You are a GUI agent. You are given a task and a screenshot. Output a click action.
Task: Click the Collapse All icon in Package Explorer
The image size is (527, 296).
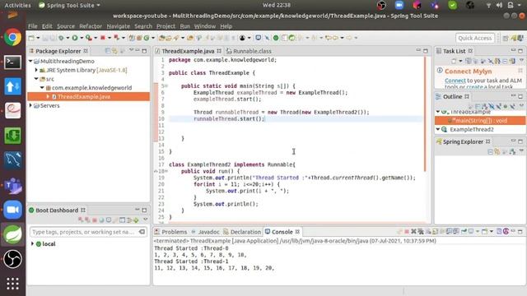108,51
